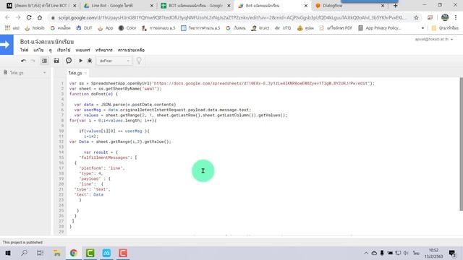Open the Apps bookmark shortcut

tap(12, 28)
